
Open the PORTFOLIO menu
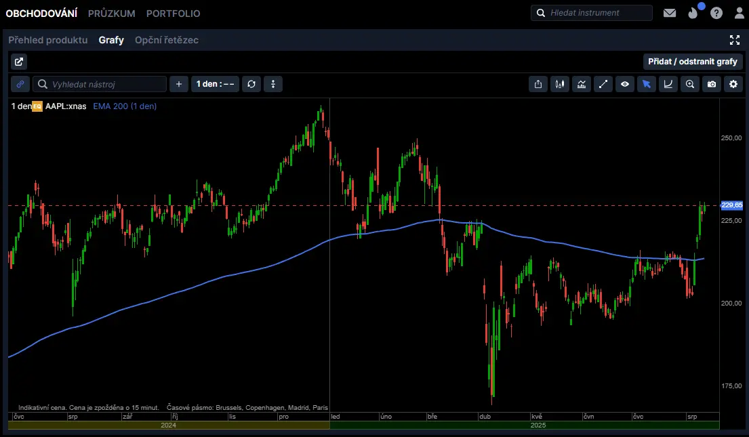(173, 14)
